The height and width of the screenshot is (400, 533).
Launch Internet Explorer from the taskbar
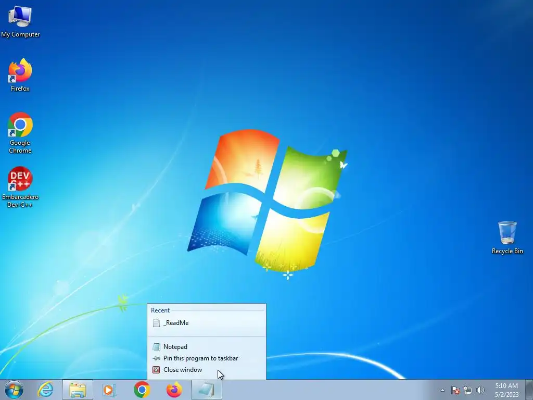coord(46,390)
